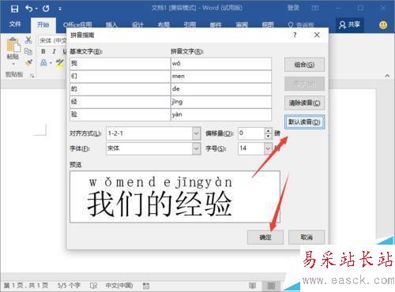Screen dimensions: 395x292
Task: Apply text effects with the A icon
Action: coord(43,63)
